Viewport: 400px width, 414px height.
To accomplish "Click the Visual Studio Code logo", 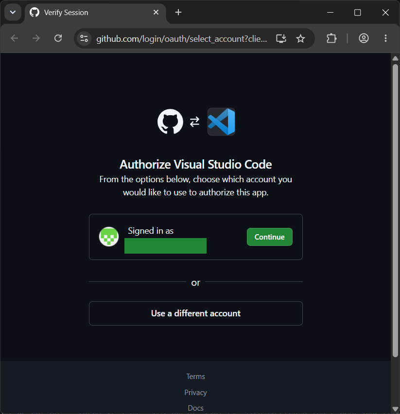I will (x=221, y=121).
